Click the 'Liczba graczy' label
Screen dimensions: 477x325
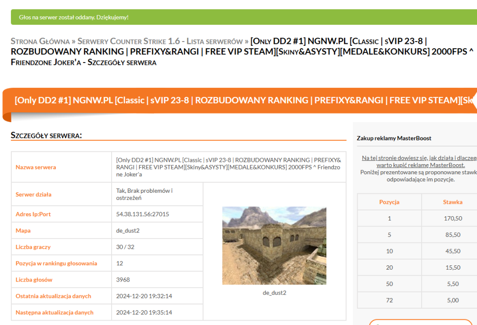tap(33, 247)
